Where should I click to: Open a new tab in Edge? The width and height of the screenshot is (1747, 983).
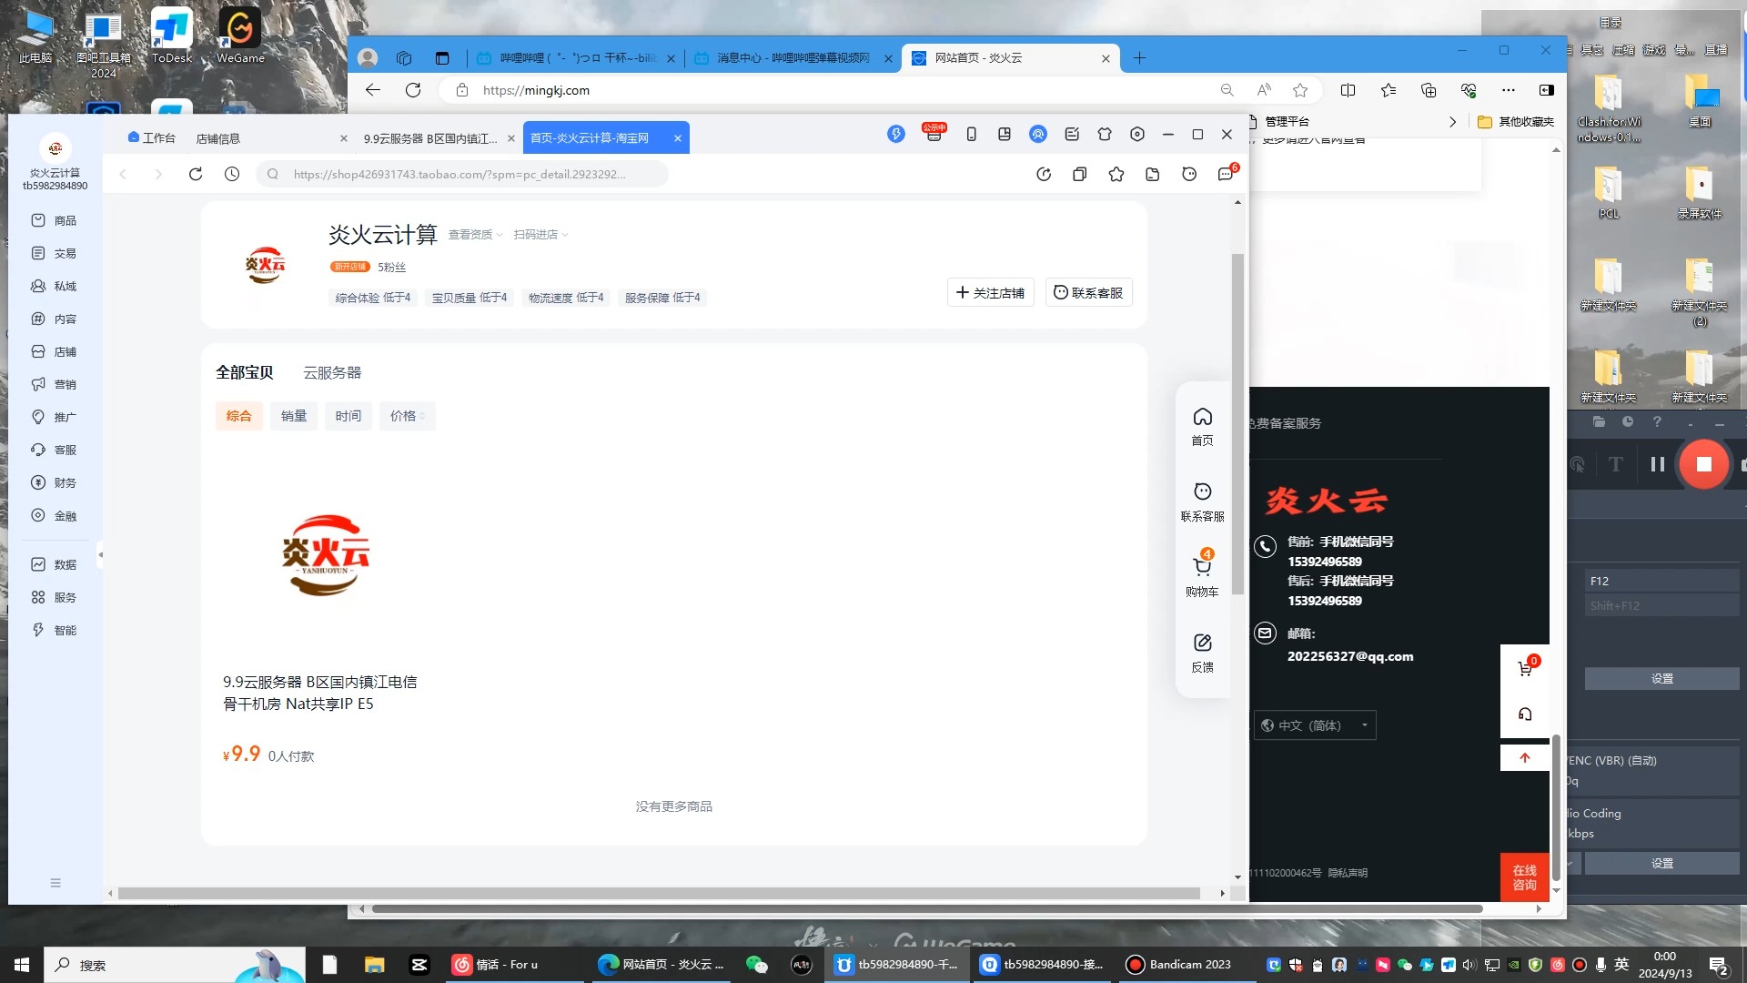pyautogui.click(x=1139, y=58)
